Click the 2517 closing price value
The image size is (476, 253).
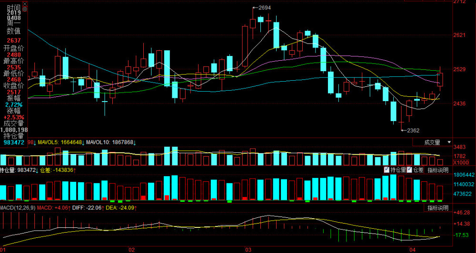(14, 92)
